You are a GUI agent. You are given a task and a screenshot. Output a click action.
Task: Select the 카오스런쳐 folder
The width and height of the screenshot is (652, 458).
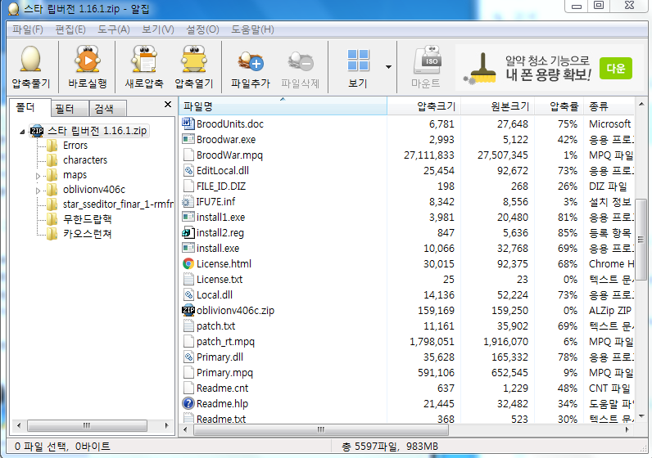click(88, 234)
